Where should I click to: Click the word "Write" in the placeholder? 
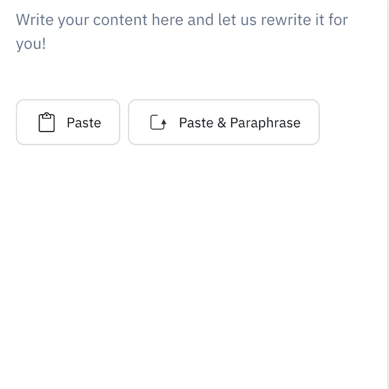[35, 20]
